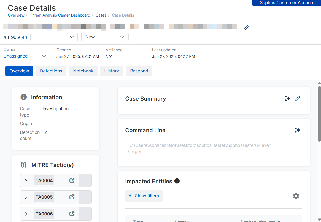Edit Case Summary with pencil icon
This screenshot has height=222, width=321.
click(x=297, y=99)
